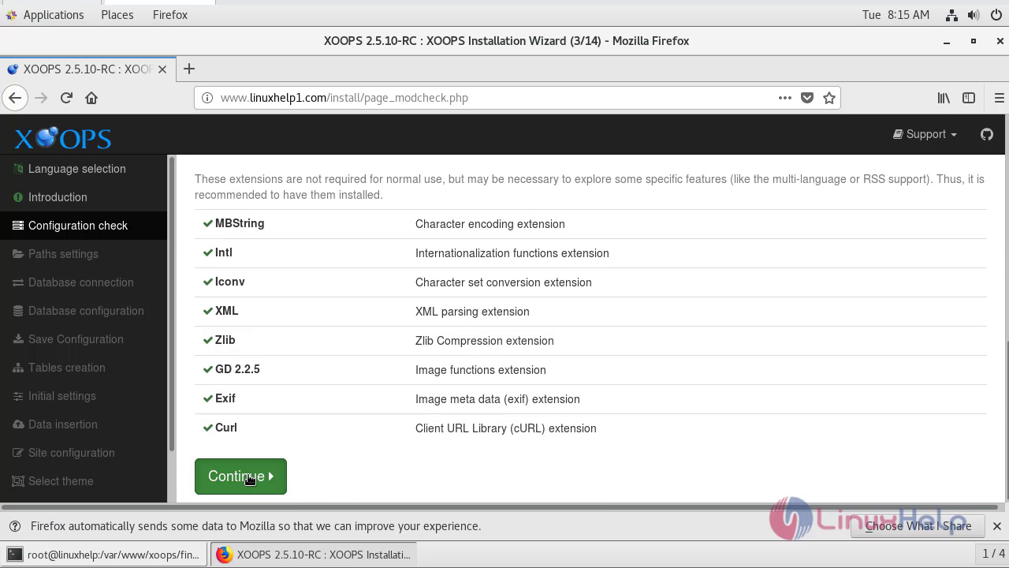Close the XOOPS 2.5.10-RC tab

(162, 69)
